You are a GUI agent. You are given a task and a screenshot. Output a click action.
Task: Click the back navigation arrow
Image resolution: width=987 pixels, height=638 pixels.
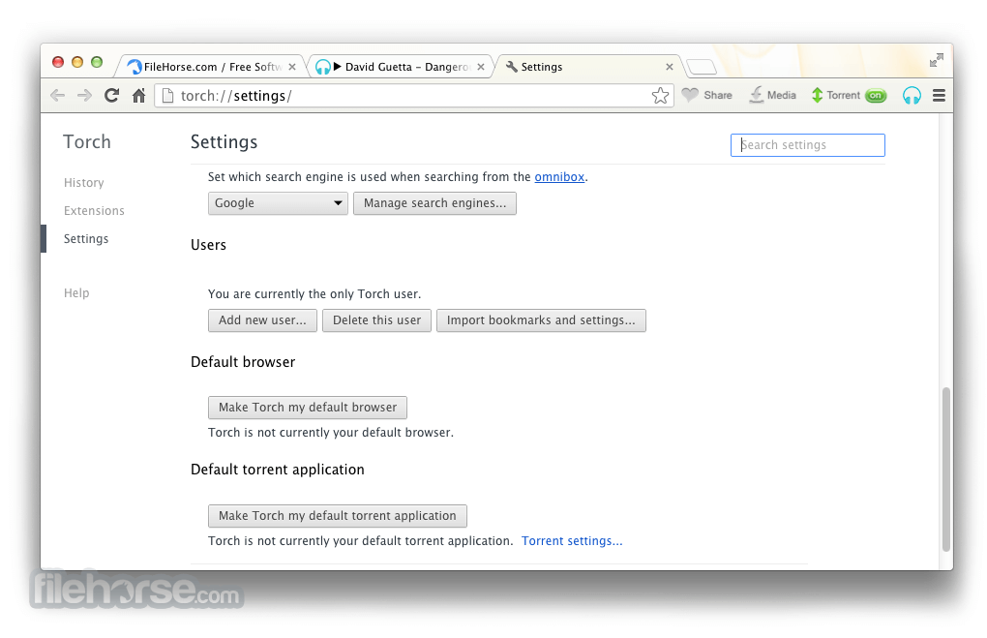[x=57, y=96]
